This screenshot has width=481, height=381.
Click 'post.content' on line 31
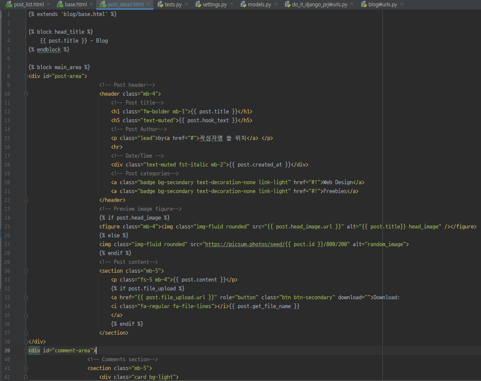tap(199, 280)
